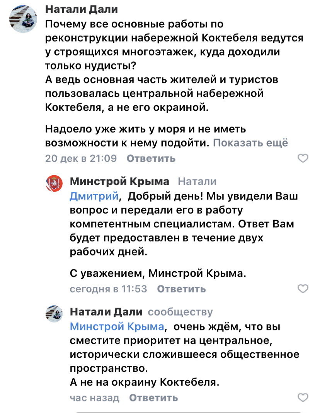Open the 20 дек в 21:09 timestamp
This screenshot has height=413, width=320.
pyautogui.click(x=81, y=158)
